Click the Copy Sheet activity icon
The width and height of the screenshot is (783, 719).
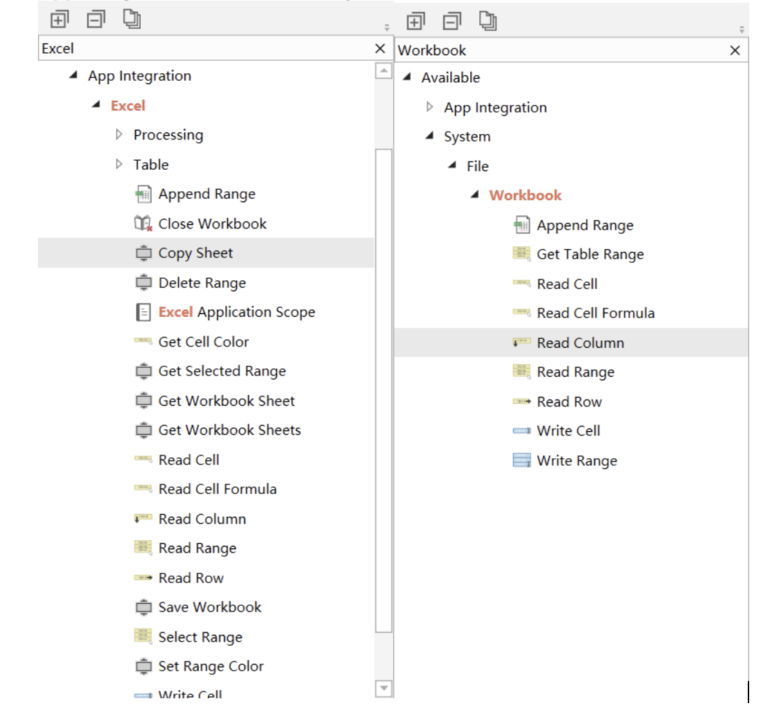tap(144, 253)
